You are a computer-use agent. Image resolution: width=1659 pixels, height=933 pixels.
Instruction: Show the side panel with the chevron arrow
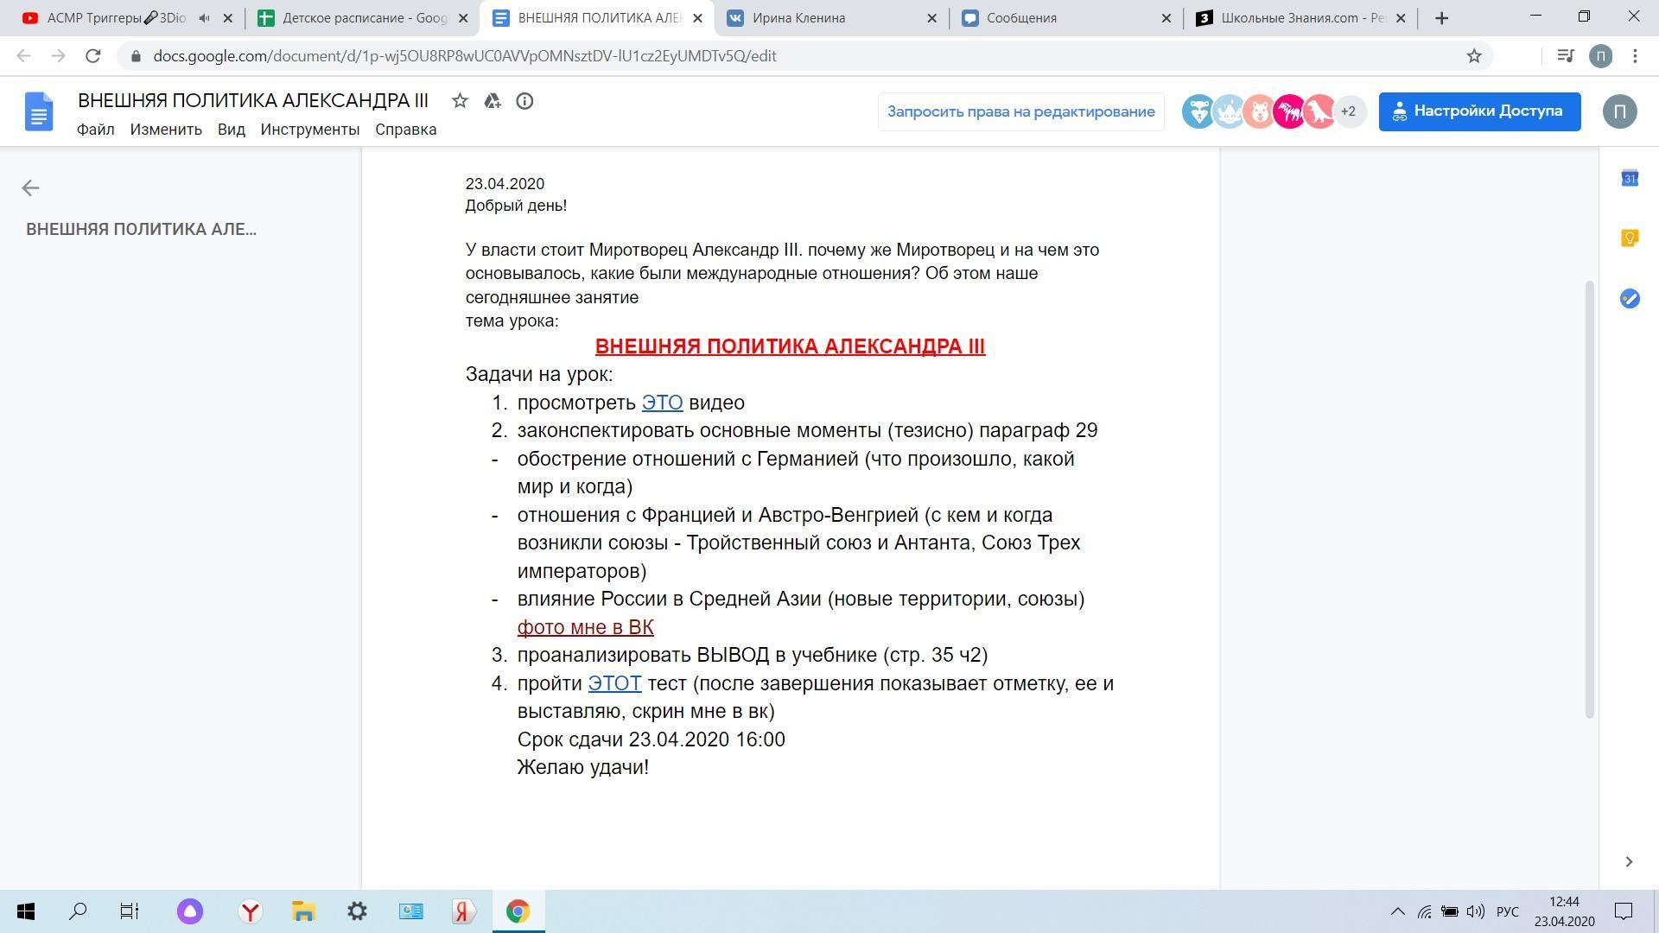tap(1629, 861)
